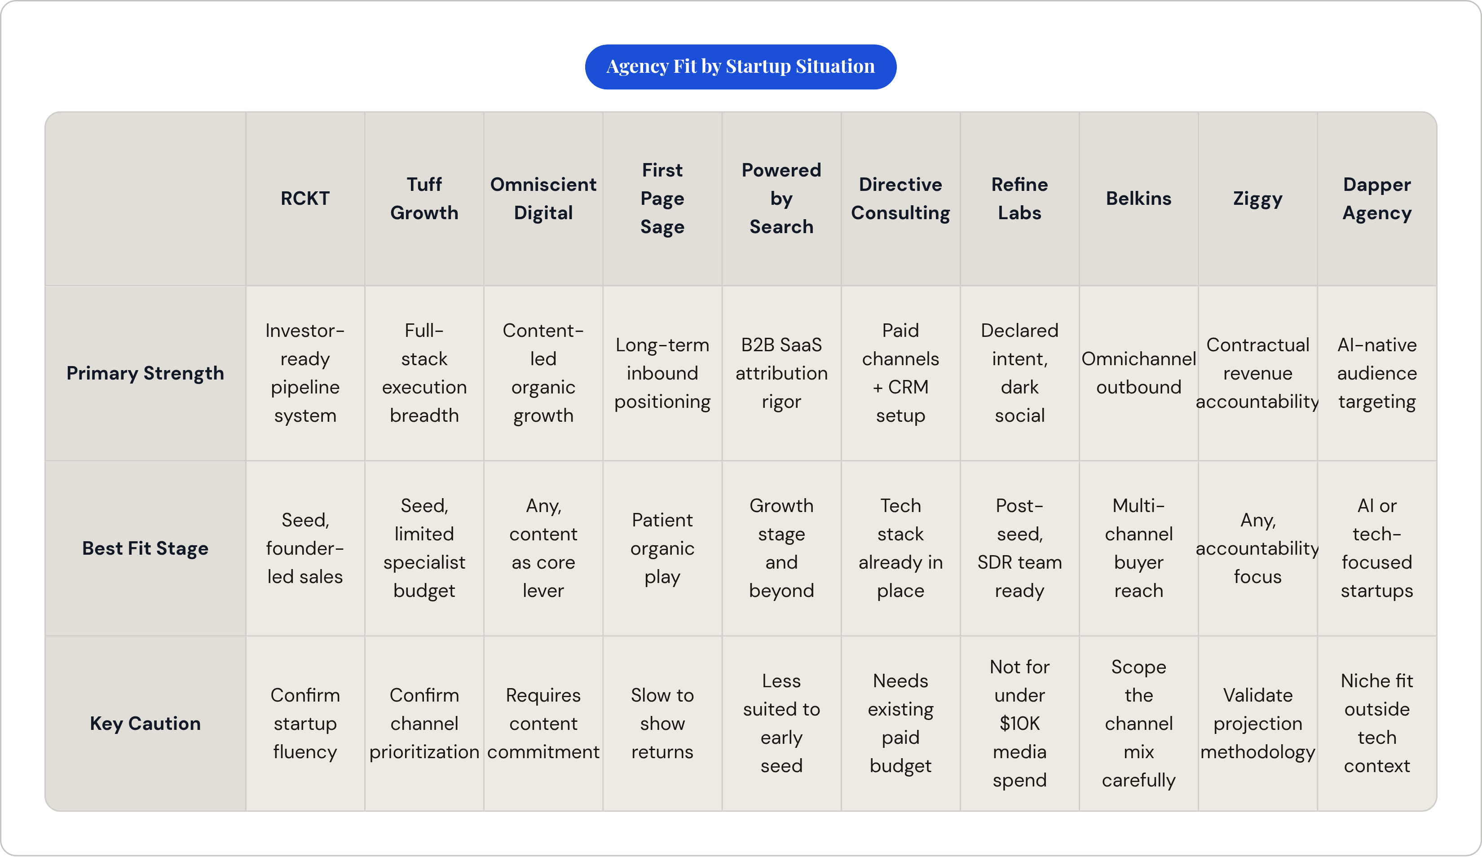Click the 'Agency Fit by Startup Situation' title pill
Viewport: 1482px width, 857px height.
point(741,66)
